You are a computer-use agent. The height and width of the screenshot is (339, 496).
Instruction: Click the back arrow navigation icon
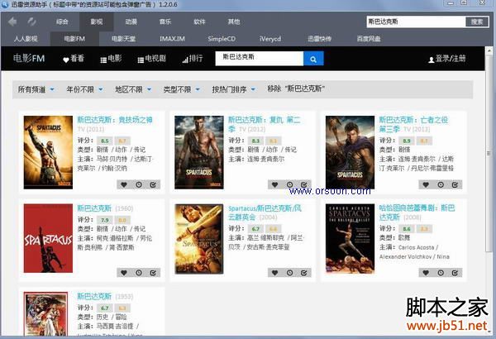12,21
